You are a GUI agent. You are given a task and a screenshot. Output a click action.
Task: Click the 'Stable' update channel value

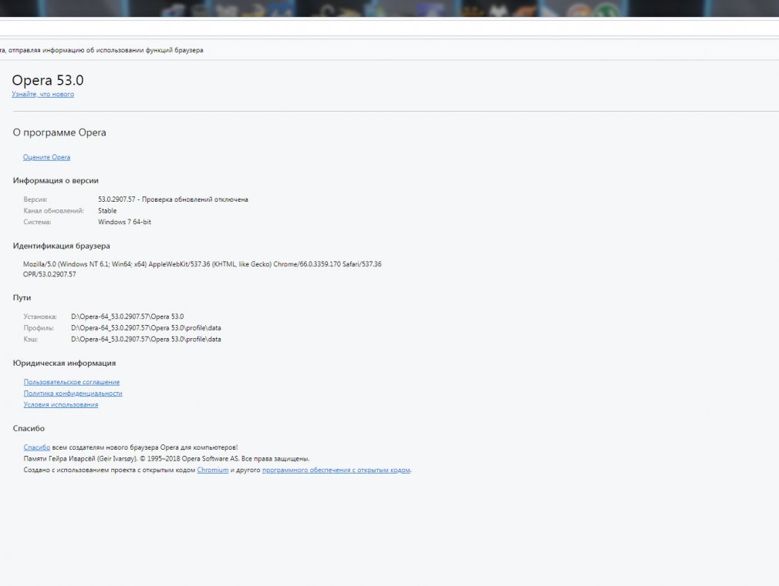[107, 211]
